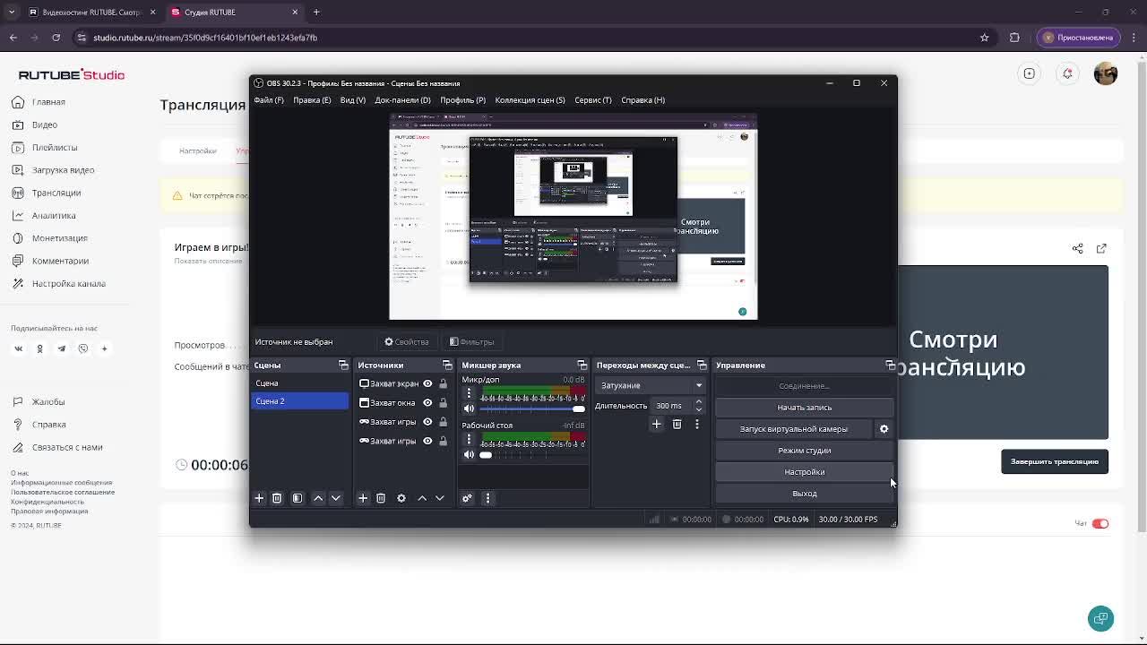The image size is (1147, 645).
Task: Open advanced audio properties in Микшер звука
Action: pyautogui.click(x=467, y=498)
